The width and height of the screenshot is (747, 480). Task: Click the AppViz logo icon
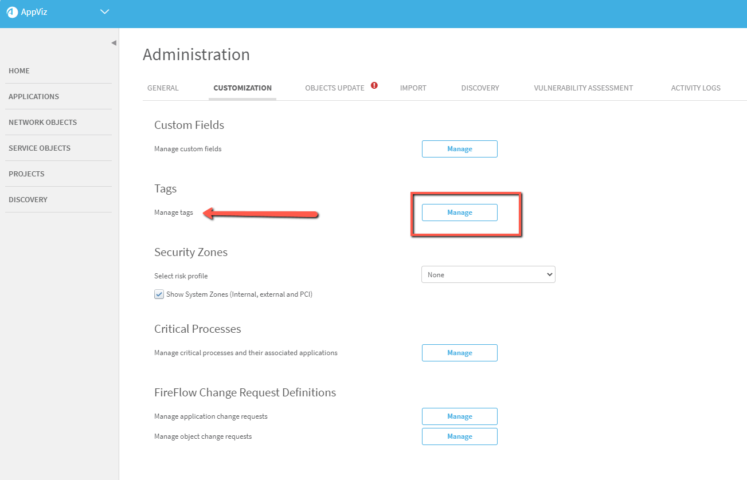point(12,12)
